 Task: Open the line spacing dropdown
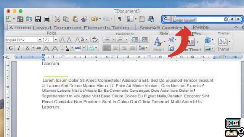tap(143, 48)
